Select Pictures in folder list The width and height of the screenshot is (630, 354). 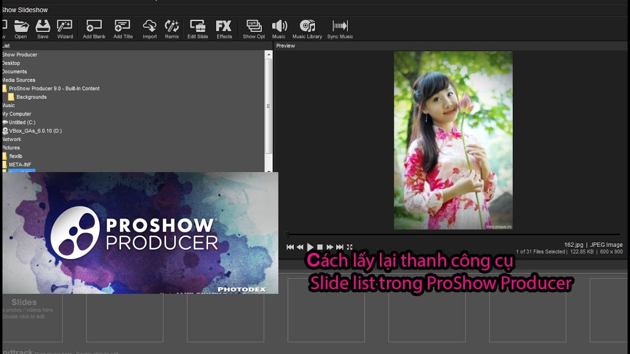[x=11, y=147]
